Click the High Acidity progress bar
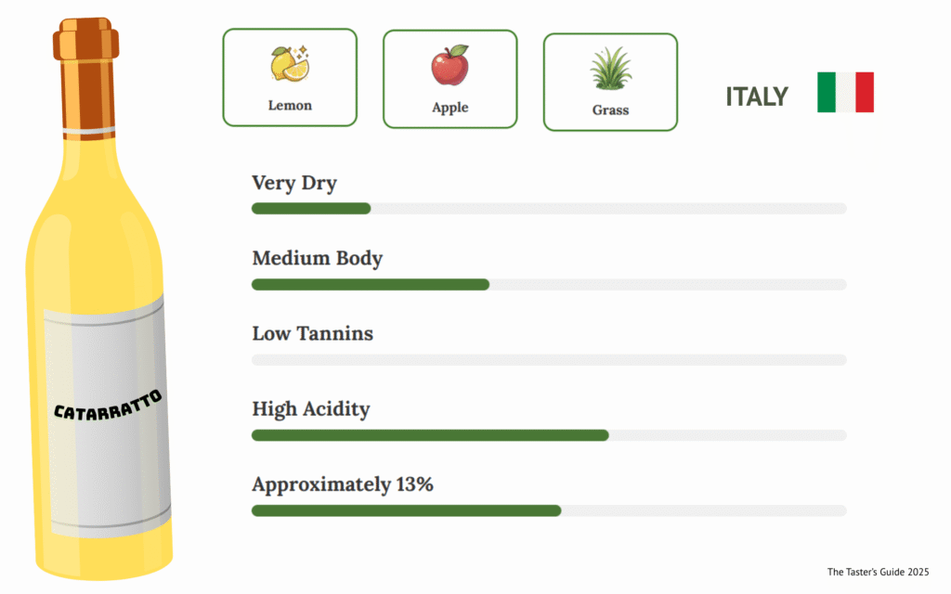 tap(548, 435)
